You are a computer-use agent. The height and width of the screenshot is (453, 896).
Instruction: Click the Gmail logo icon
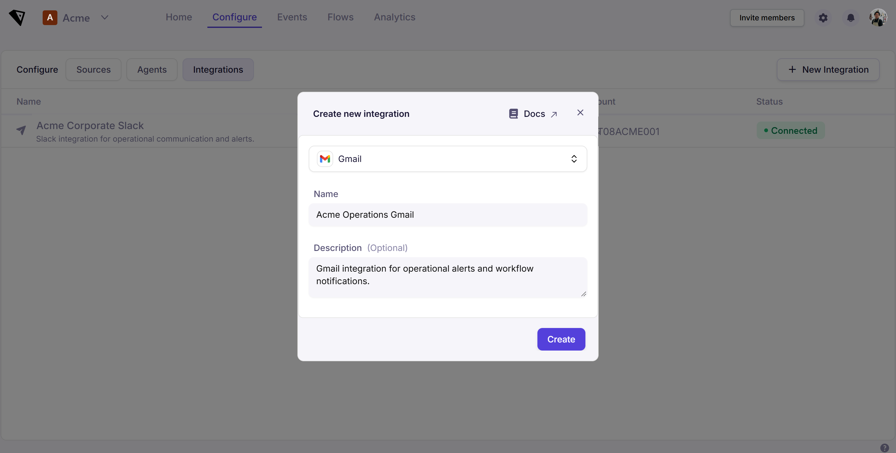tap(324, 159)
